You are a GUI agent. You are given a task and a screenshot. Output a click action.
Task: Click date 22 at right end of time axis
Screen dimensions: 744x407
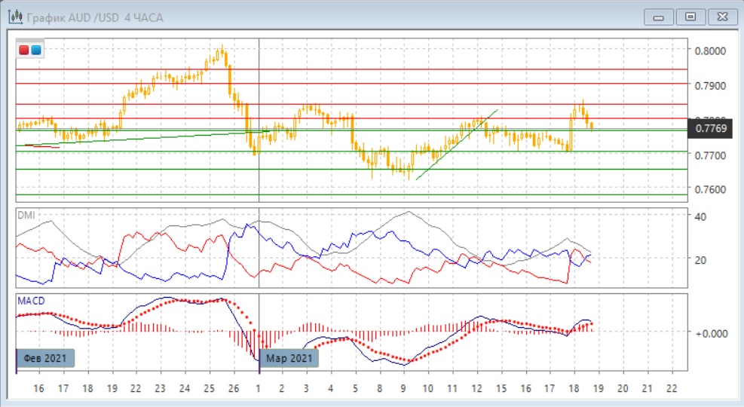(671, 388)
